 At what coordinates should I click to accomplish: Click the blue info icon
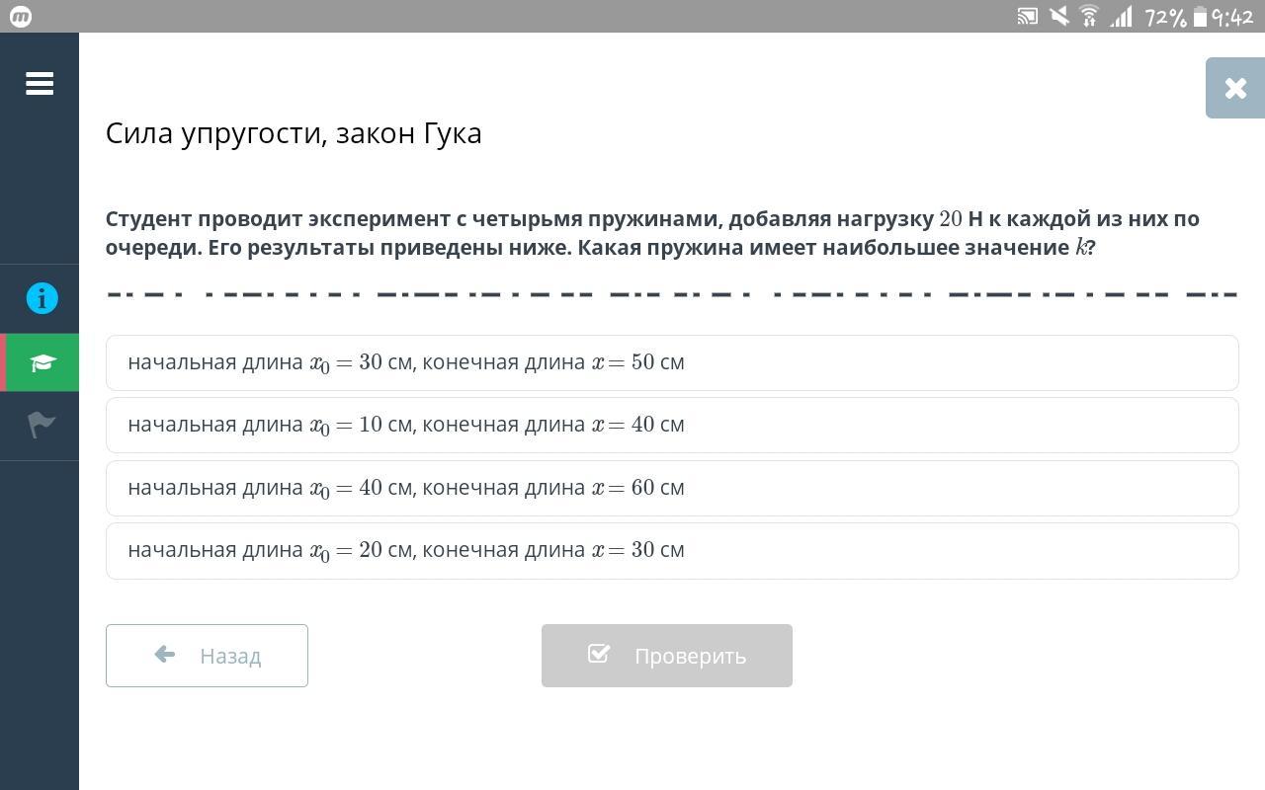(42, 298)
